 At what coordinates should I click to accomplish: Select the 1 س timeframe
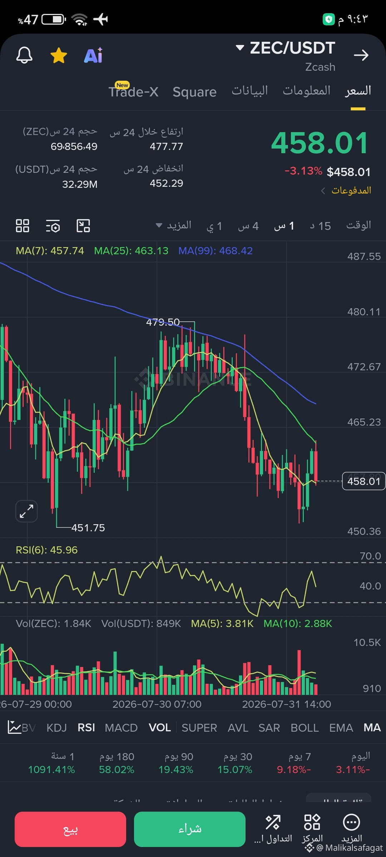tap(284, 226)
